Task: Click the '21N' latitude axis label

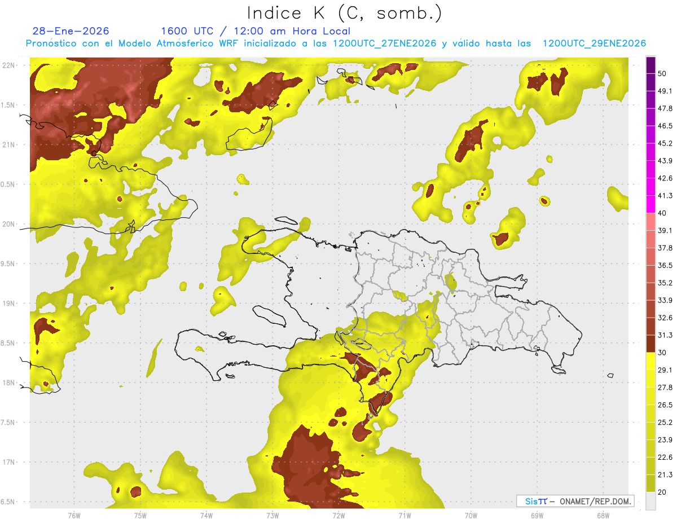Action: 8,144
